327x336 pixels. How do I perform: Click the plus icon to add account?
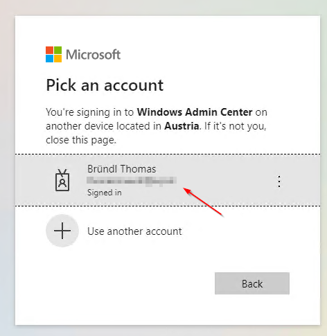click(x=62, y=231)
